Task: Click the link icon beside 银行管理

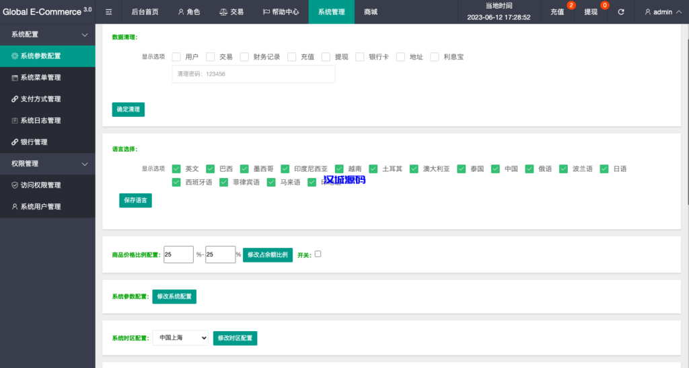Action: click(15, 142)
